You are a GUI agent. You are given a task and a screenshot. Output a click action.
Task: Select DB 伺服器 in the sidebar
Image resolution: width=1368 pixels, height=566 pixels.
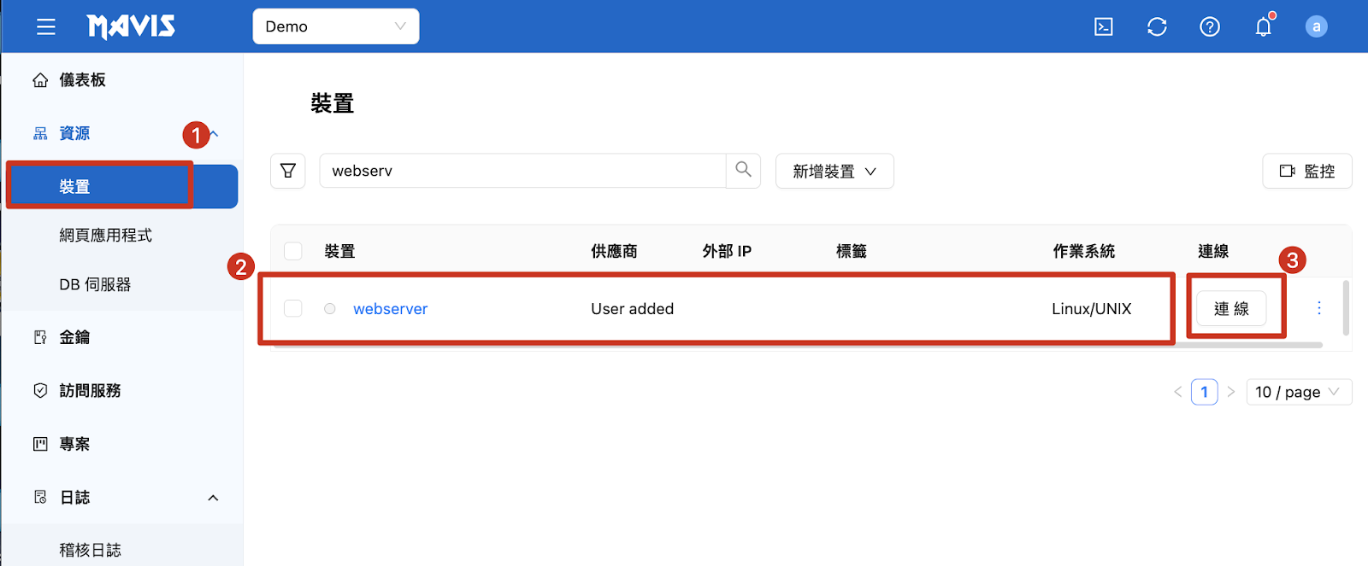click(95, 285)
